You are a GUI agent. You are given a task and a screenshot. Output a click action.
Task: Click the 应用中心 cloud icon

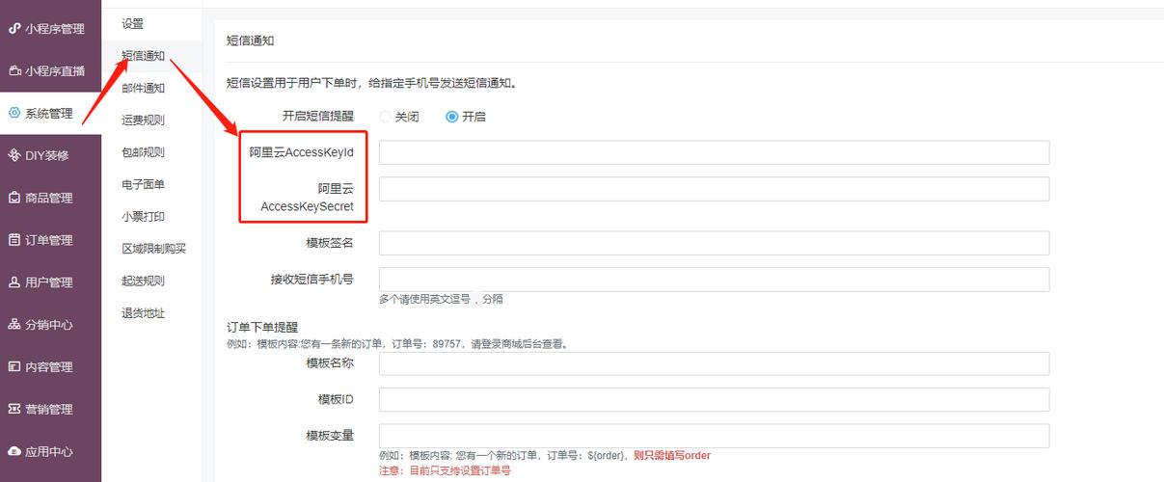(x=14, y=451)
